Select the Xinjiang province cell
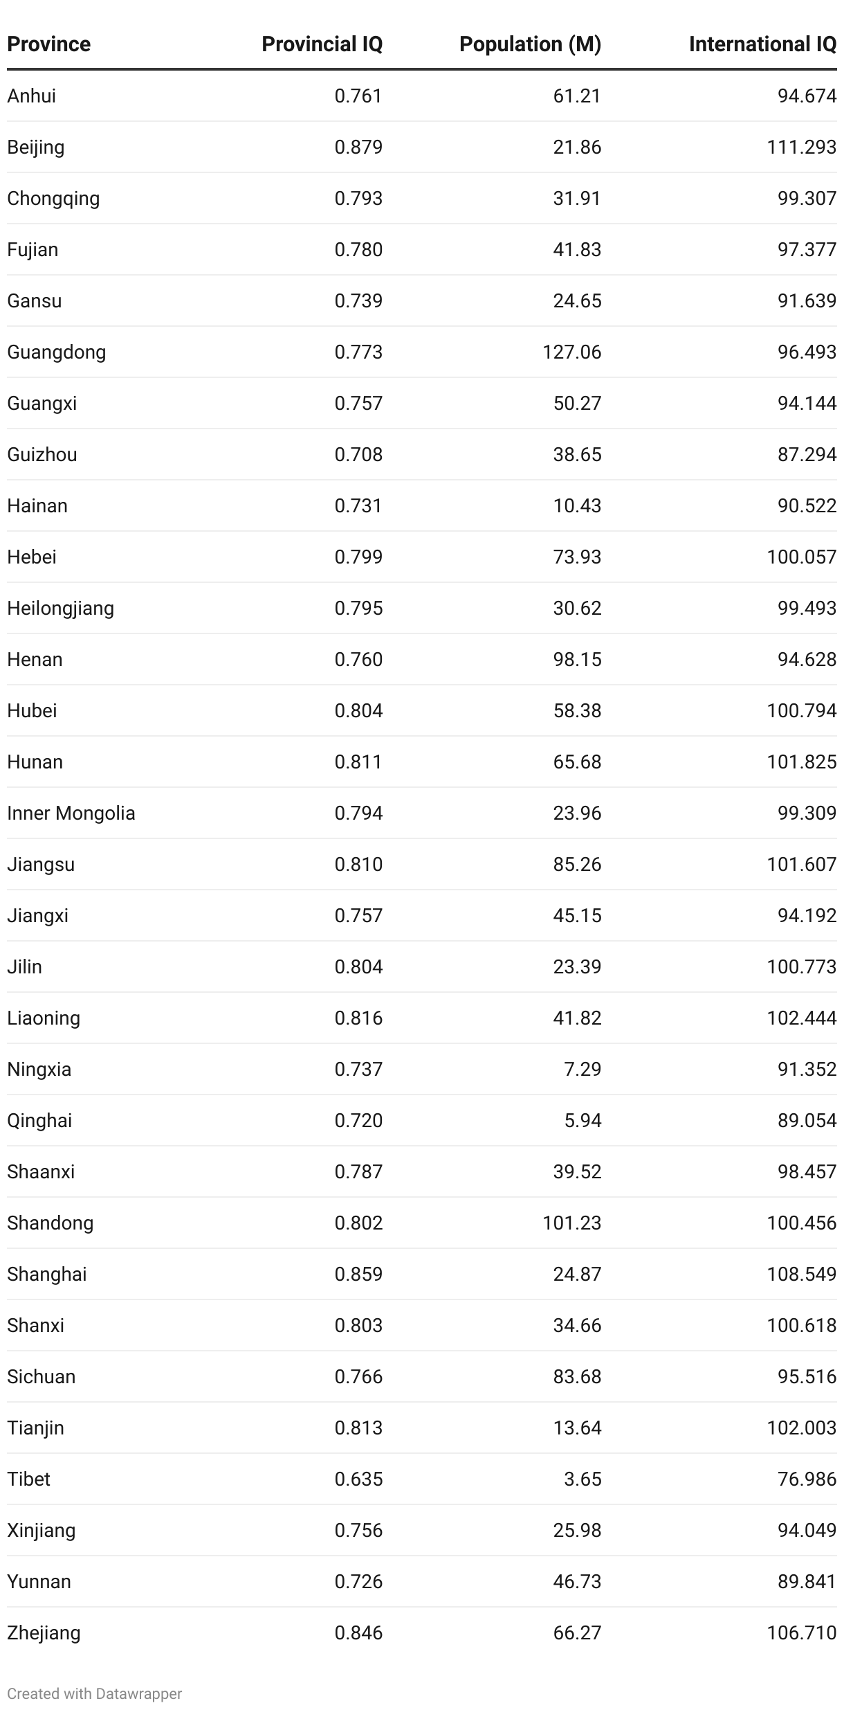The height and width of the screenshot is (1710, 844). [42, 1531]
